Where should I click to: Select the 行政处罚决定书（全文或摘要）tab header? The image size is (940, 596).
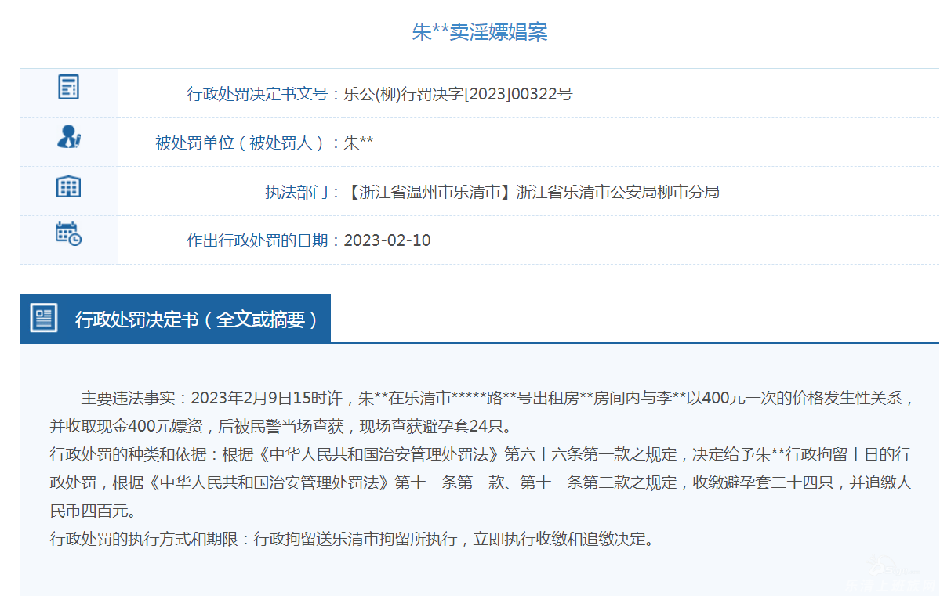click(x=196, y=320)
